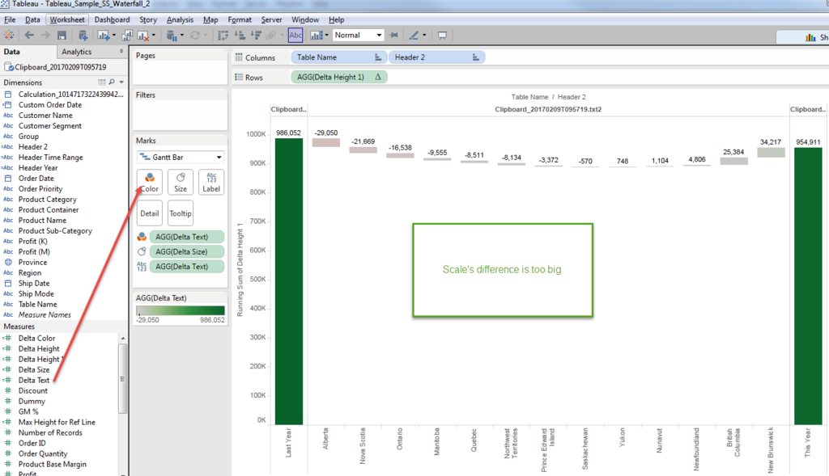Add a new data source from toolbar

(83, 36)
